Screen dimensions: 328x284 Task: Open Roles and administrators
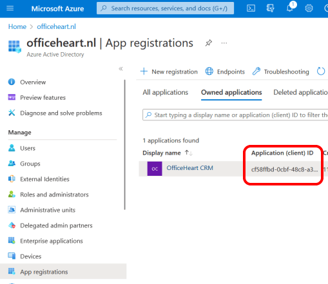(x=54, y=194)
